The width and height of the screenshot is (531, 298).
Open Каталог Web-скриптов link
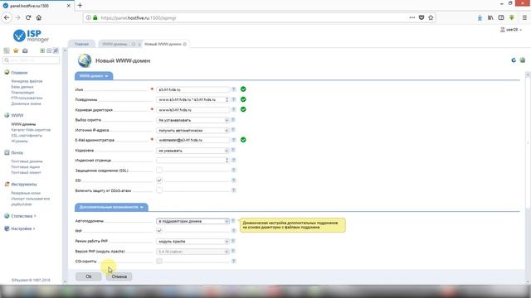pyautogui.click(x=31, y=130)
